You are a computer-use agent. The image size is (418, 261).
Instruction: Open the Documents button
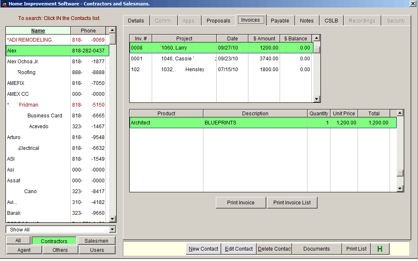tap(317, 249)
